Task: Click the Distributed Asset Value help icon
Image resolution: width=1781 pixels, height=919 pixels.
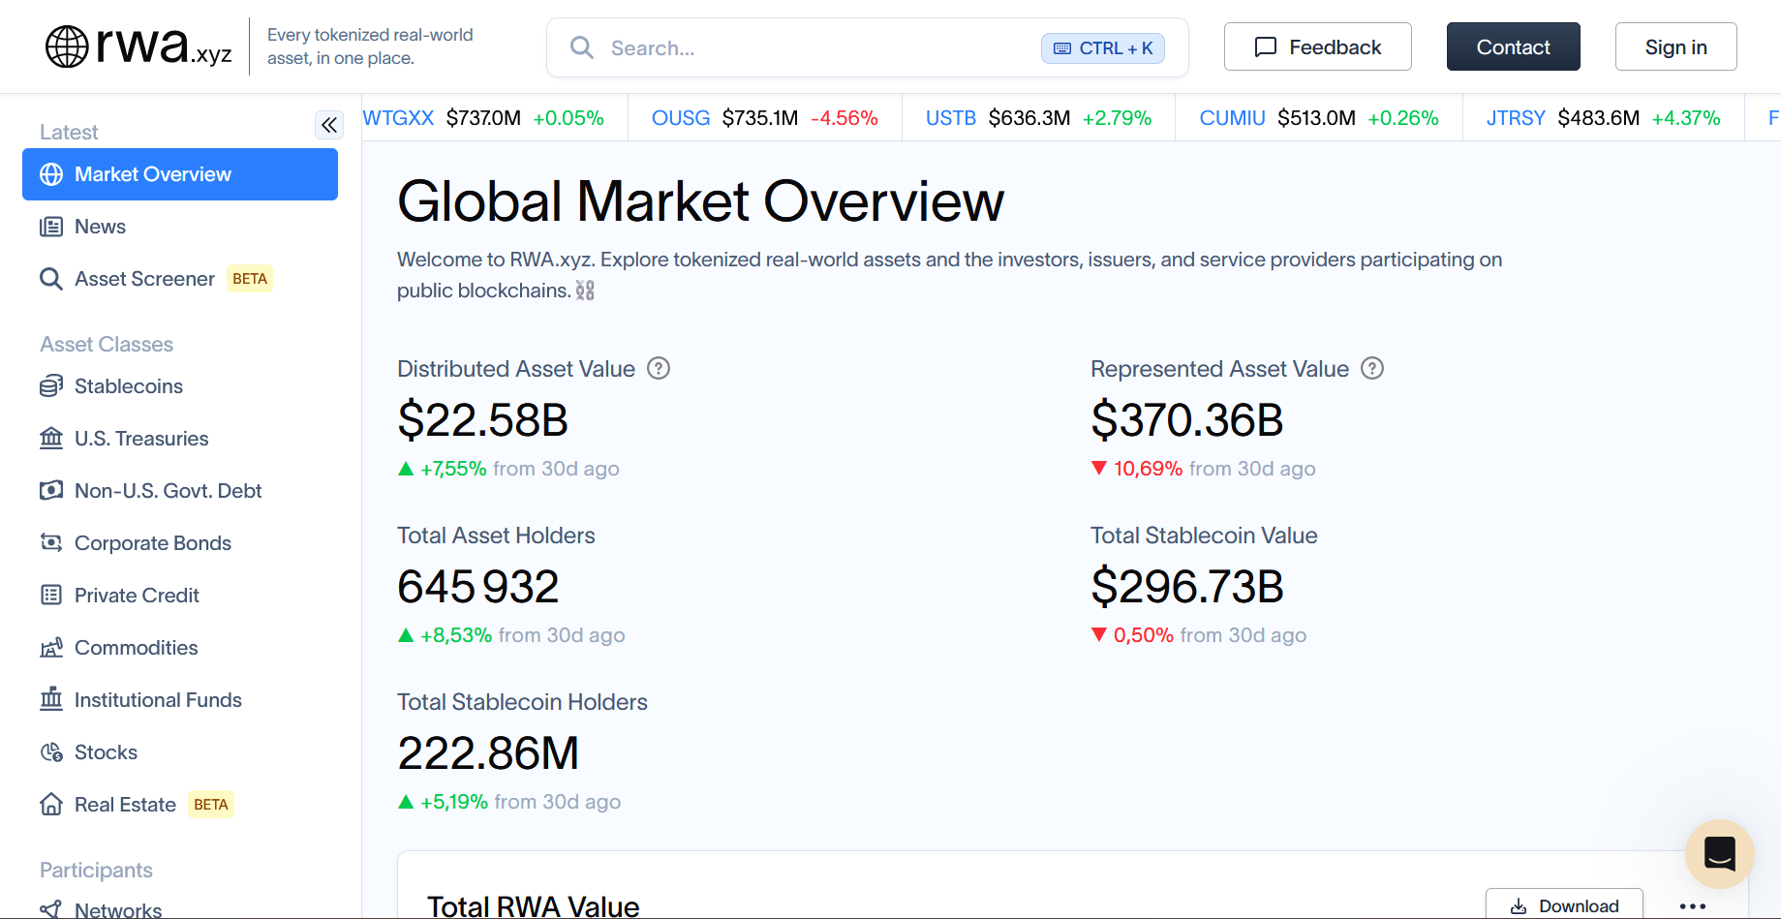Action: [659, 369]
